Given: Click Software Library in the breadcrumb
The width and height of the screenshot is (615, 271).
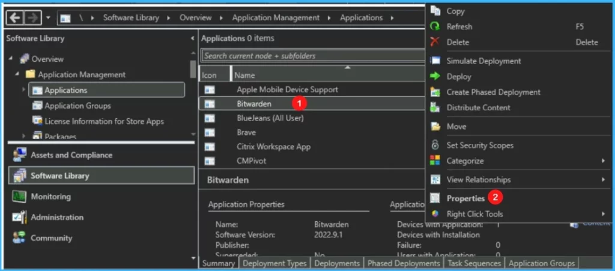Looking at the screenshot, I should click(x=131, y=17).
